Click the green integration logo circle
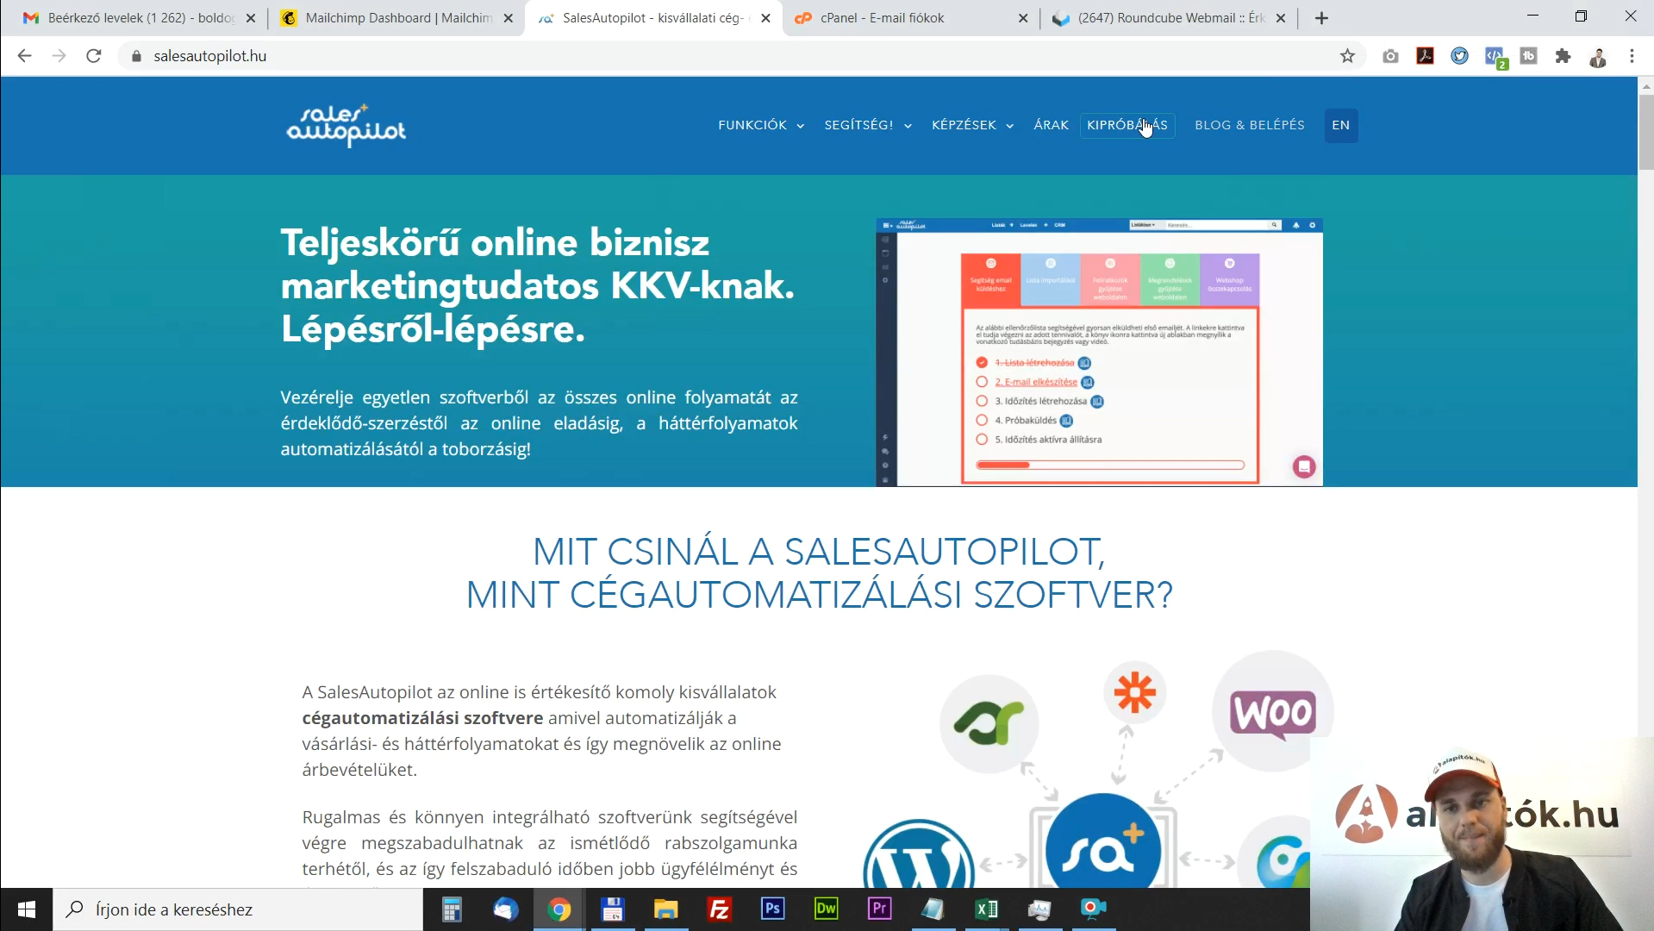Viewport: 1654px width, 931px height. click(989, 723)
